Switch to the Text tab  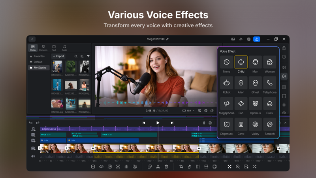pyautogui.click(x=54, y=48)
